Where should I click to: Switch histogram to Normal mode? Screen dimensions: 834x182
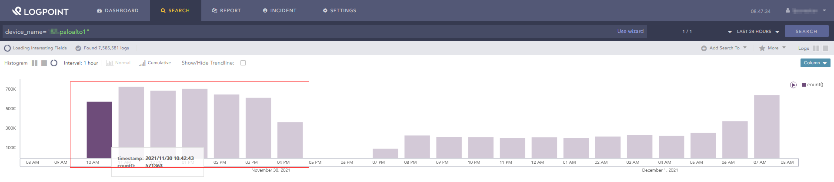tap(118, 63)
